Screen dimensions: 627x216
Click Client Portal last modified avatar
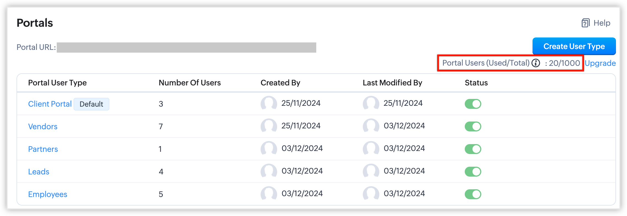click(x=371, y=104)
